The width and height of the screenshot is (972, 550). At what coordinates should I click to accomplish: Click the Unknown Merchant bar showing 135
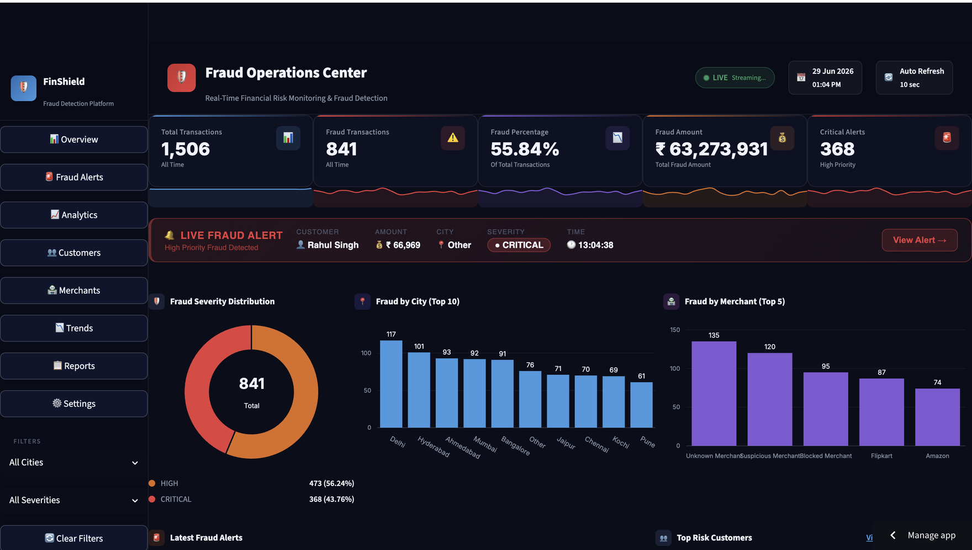(x=714, y=393)
